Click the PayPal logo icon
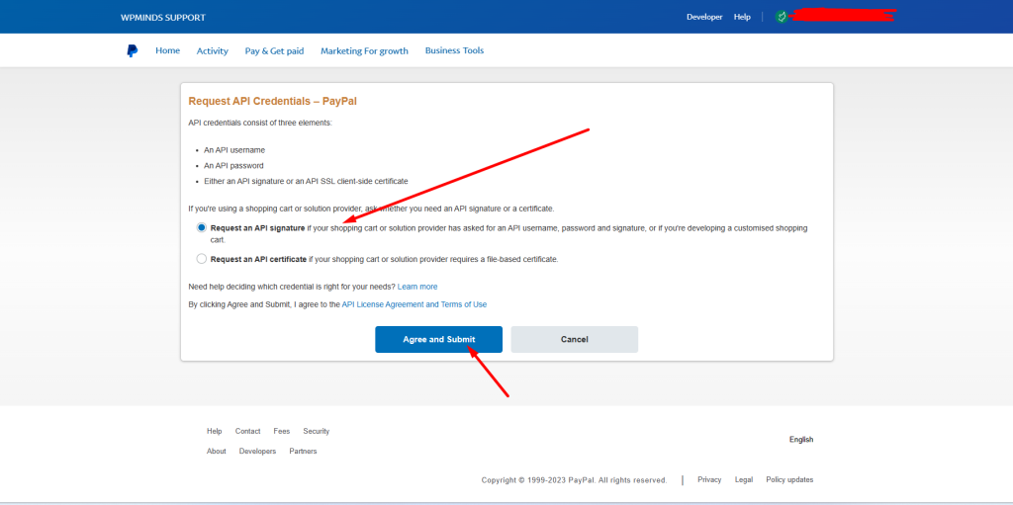 tap(133, 51)
